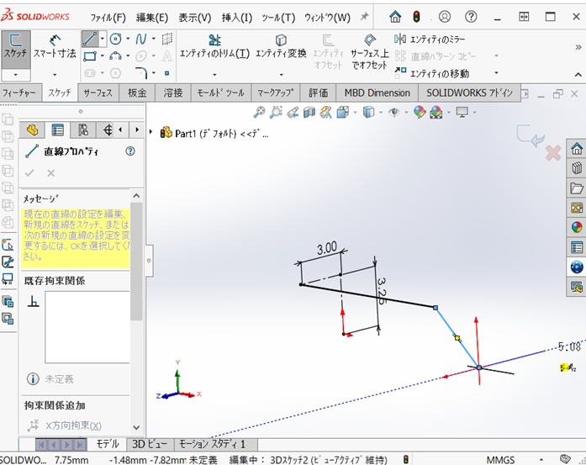The height and width of the screenshot is (465, 586).
Task: Click X方向拘束(X) relation button
Action: point(69,425)
